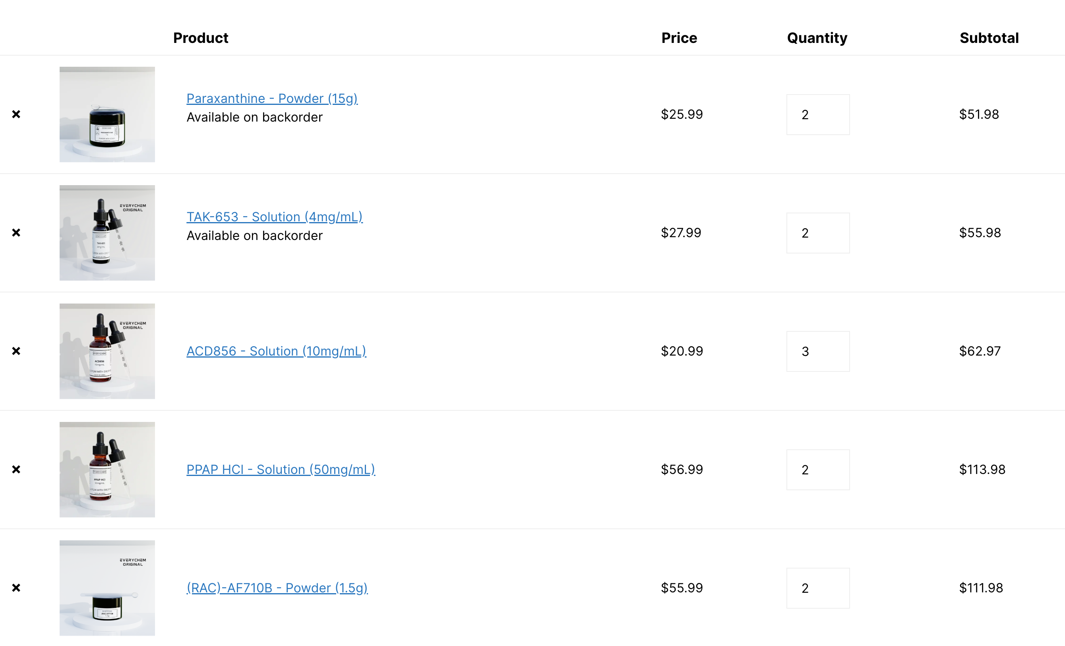
Task: Follow the ACD856 - Solution (10mg/mL) link
Action: (276, 351)
